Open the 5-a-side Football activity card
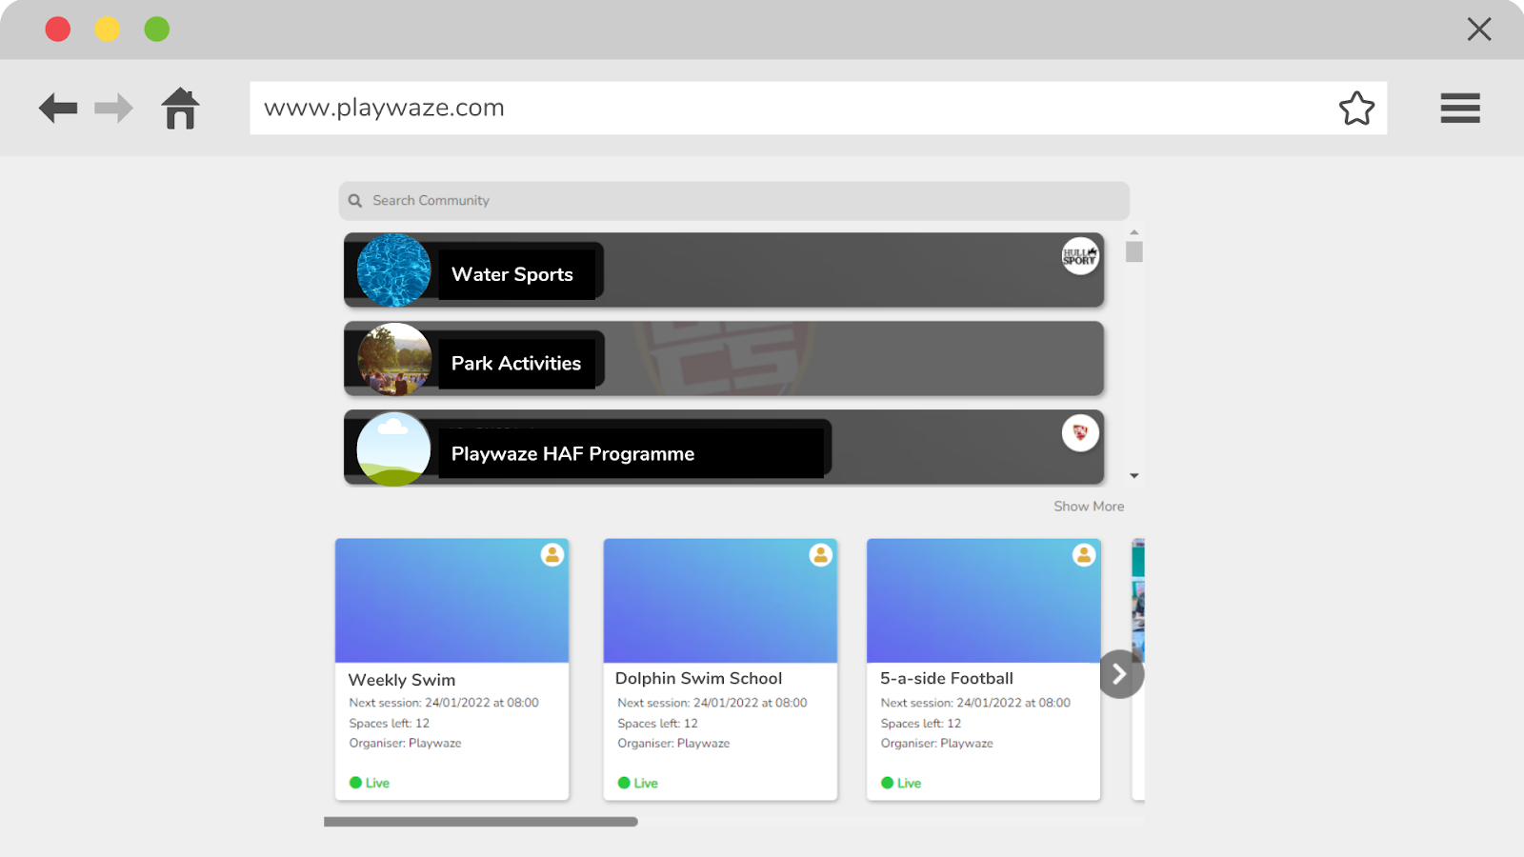 984,669
